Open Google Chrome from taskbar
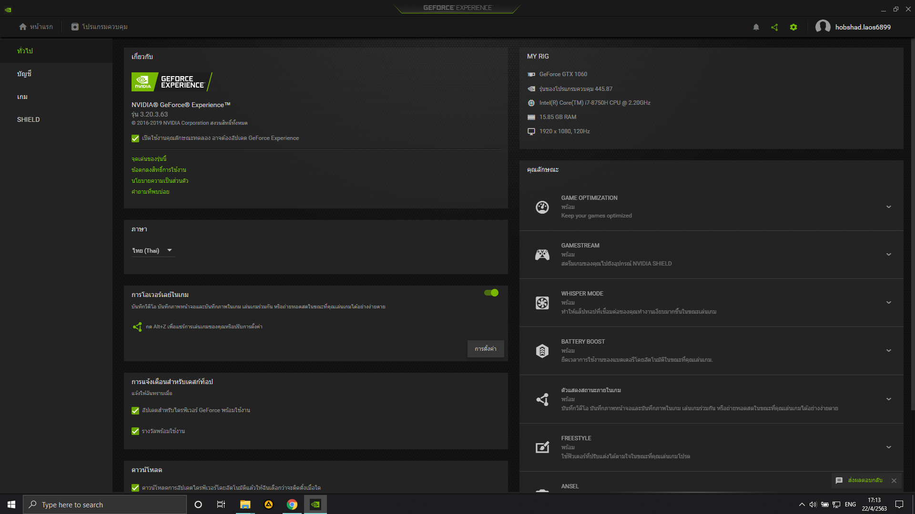Image resolution: width=915 pixels, height=514 pixels. click(292, 504)
